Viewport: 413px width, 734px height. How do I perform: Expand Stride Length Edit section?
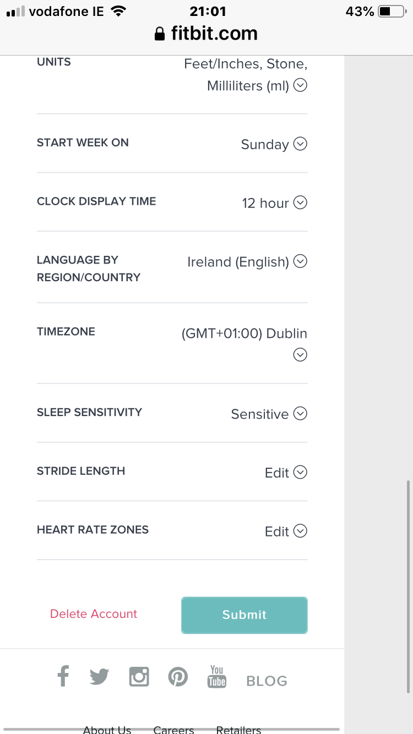tap(300, 473)
